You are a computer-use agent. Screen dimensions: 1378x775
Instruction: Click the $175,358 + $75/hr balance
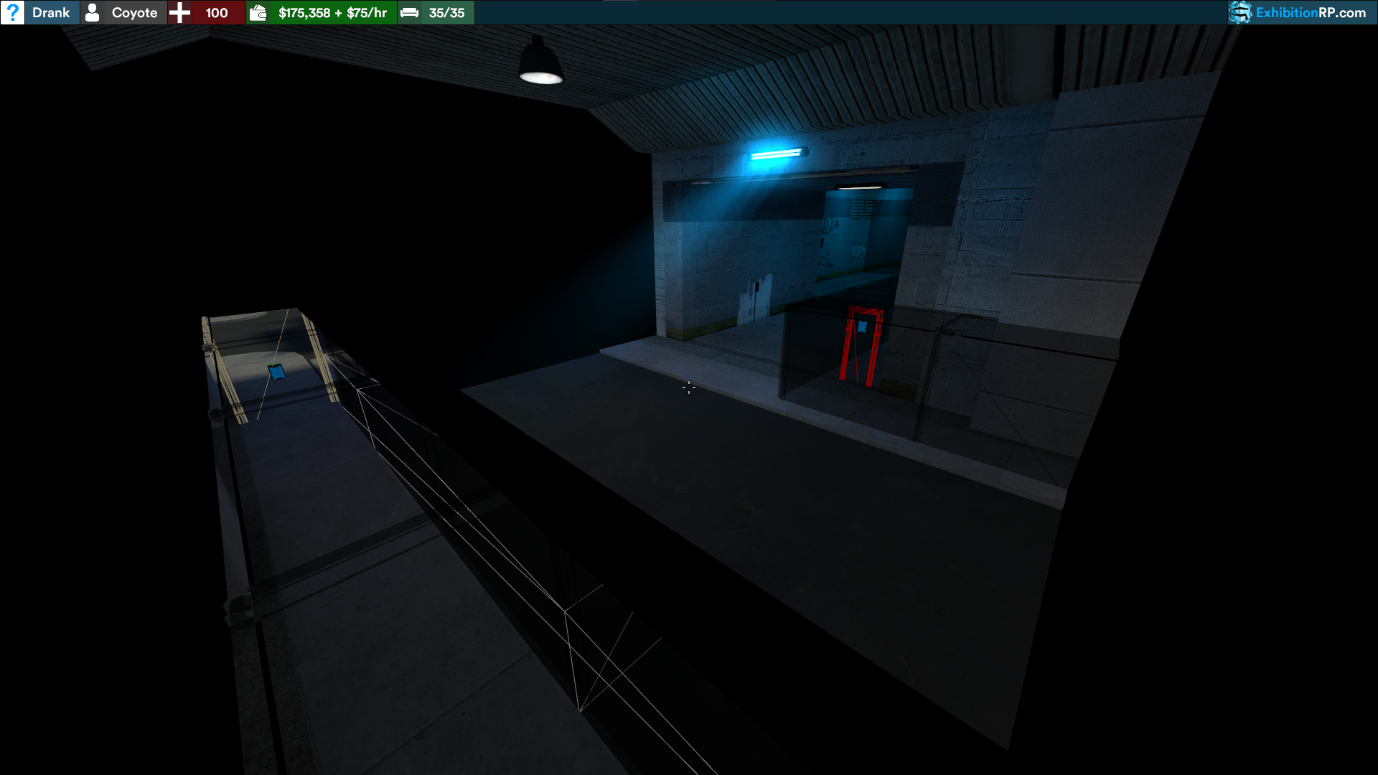[332, 13]
